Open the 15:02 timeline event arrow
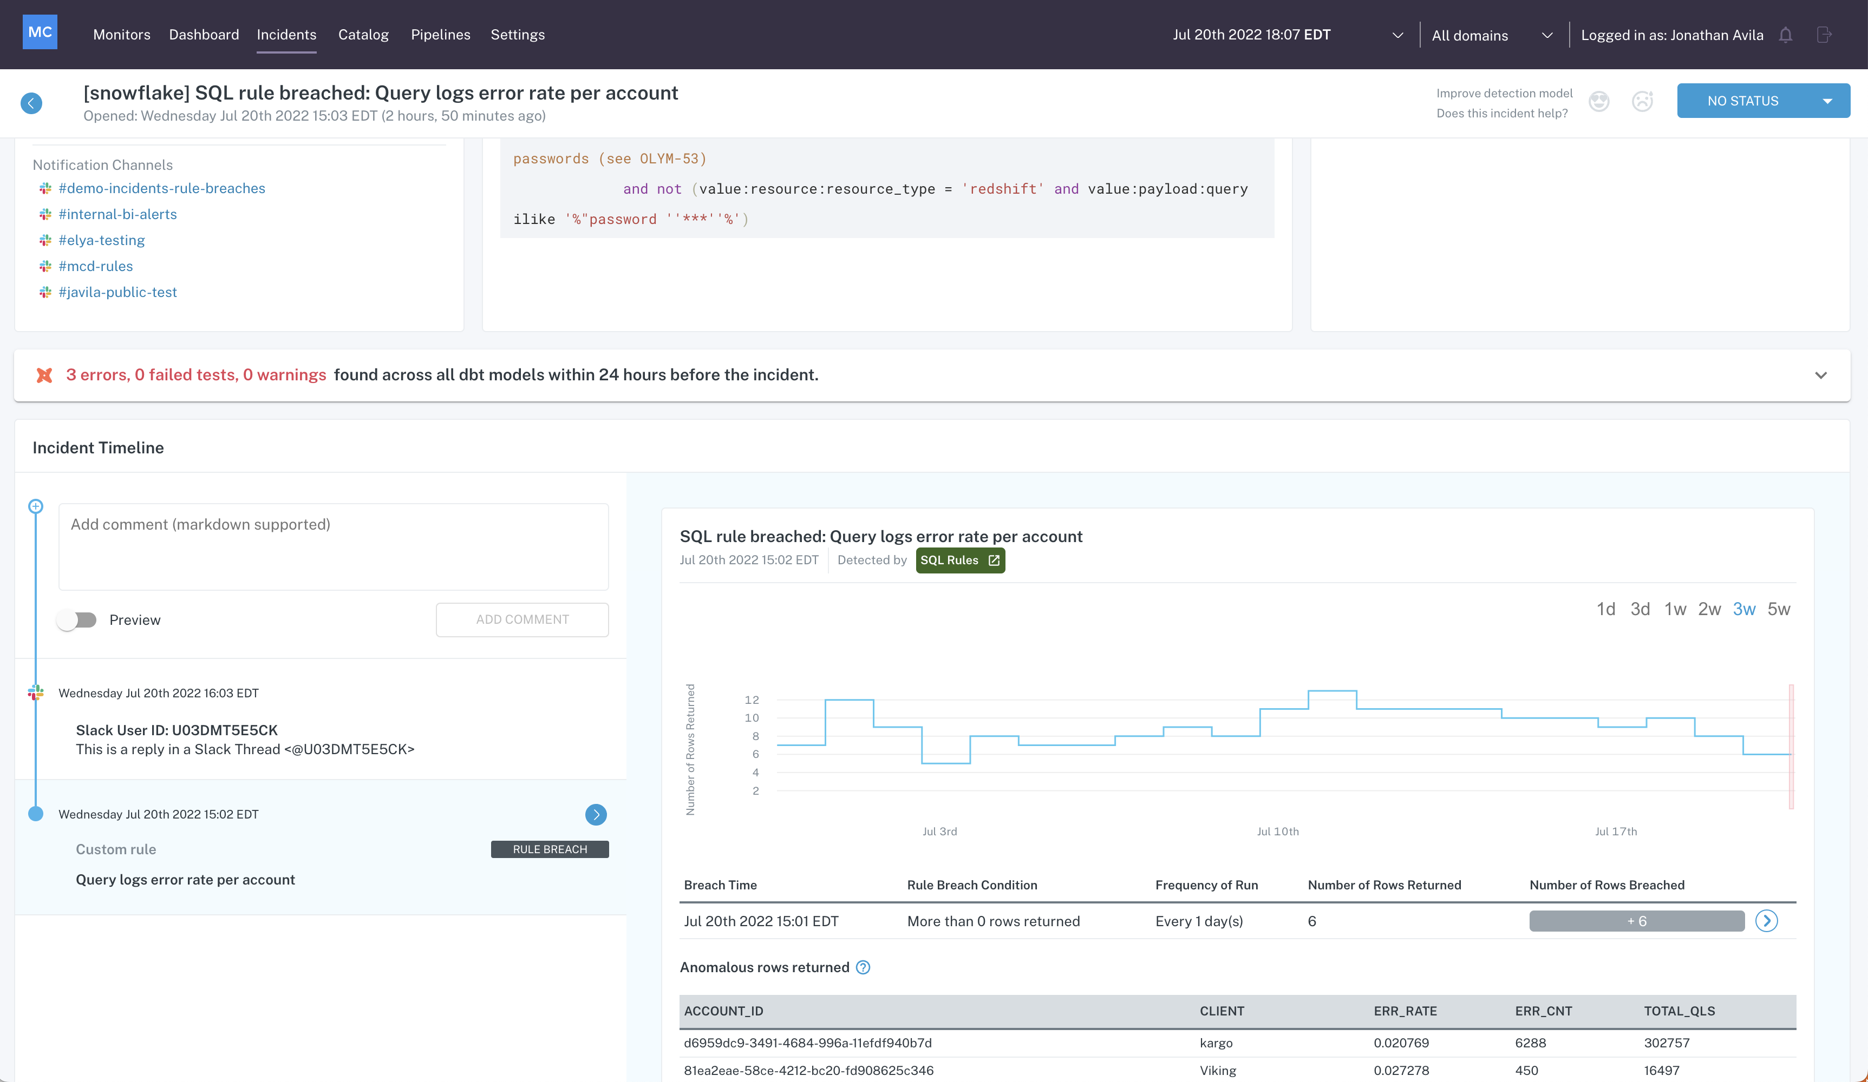This screenshot has width=1868, height=1082. click(596, 815)
